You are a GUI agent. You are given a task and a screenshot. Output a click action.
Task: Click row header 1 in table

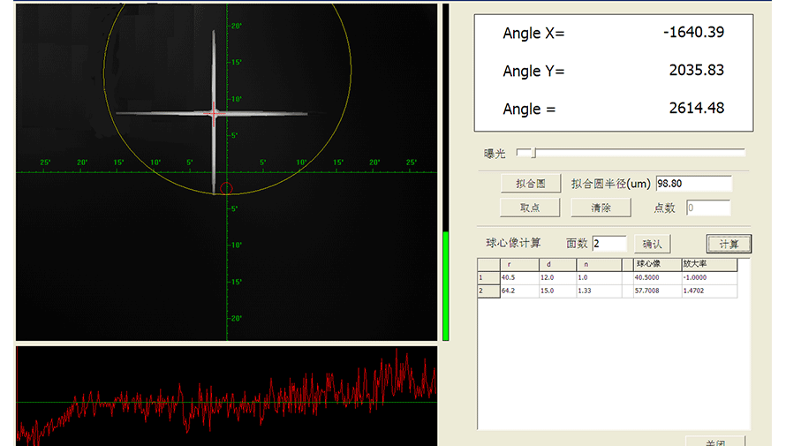click(488, 277)
